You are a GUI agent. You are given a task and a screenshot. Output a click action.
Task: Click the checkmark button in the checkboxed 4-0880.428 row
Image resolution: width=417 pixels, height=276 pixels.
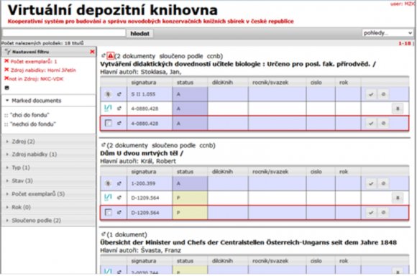(x=371, y=123)
